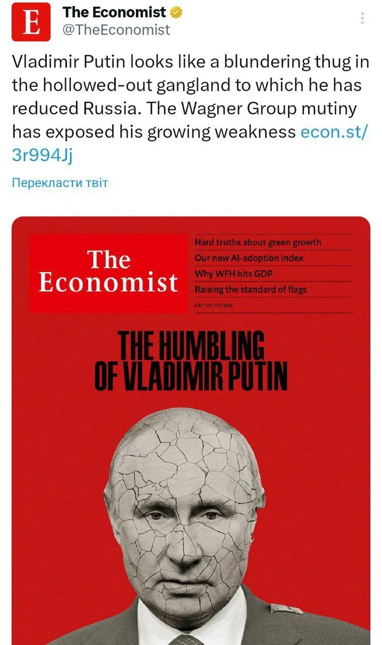This screenshot has height=645, width=382.
Task: Open the three-dot tweet options menu
Action: (362, 19)
